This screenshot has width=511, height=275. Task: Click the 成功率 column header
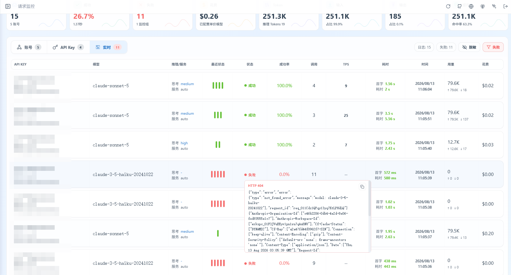pyautogui.click(x=284, y=64)
